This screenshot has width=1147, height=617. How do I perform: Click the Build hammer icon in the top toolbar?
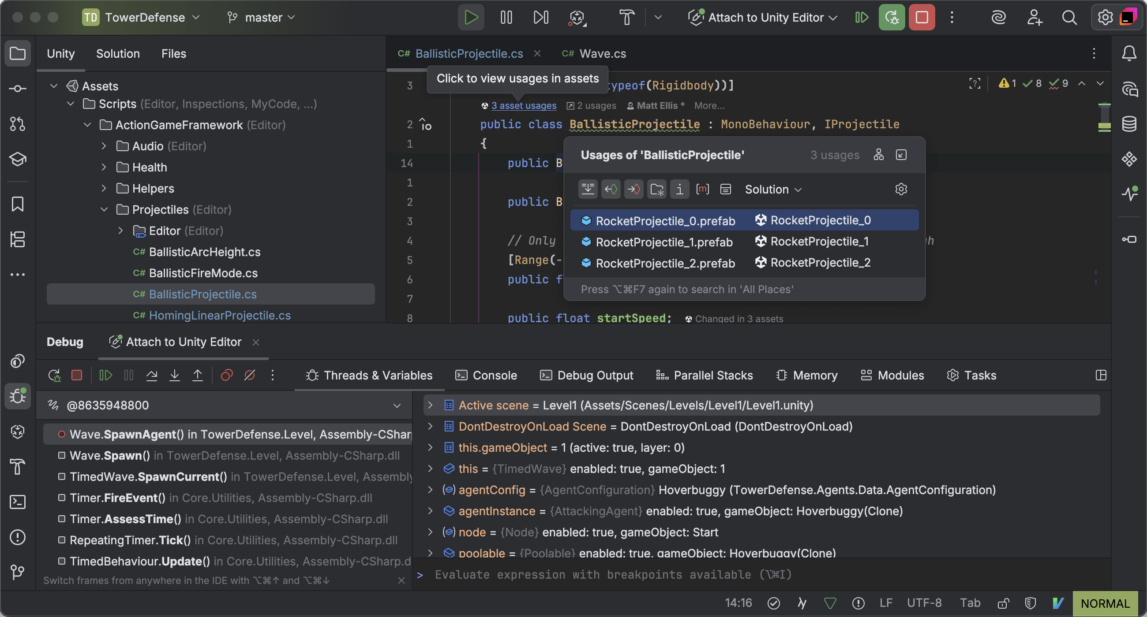pos(626,17)
